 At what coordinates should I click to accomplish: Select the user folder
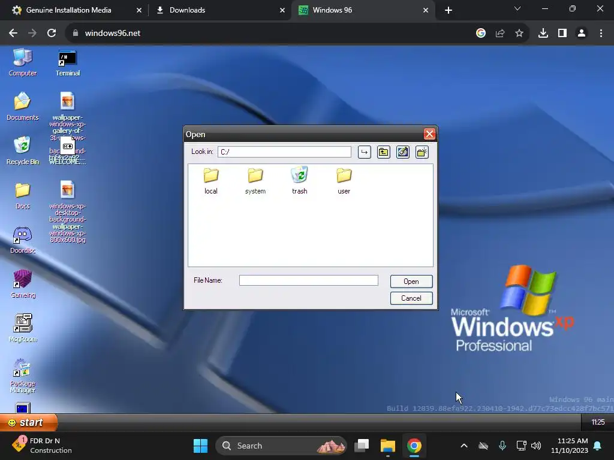[x=344, y=181]
